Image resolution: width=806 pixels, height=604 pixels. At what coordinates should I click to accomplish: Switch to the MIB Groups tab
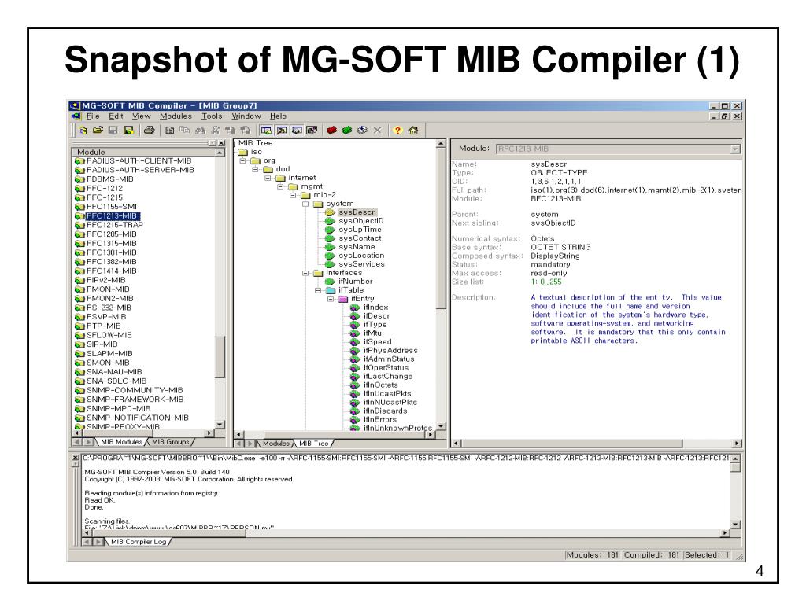[171, 442]
